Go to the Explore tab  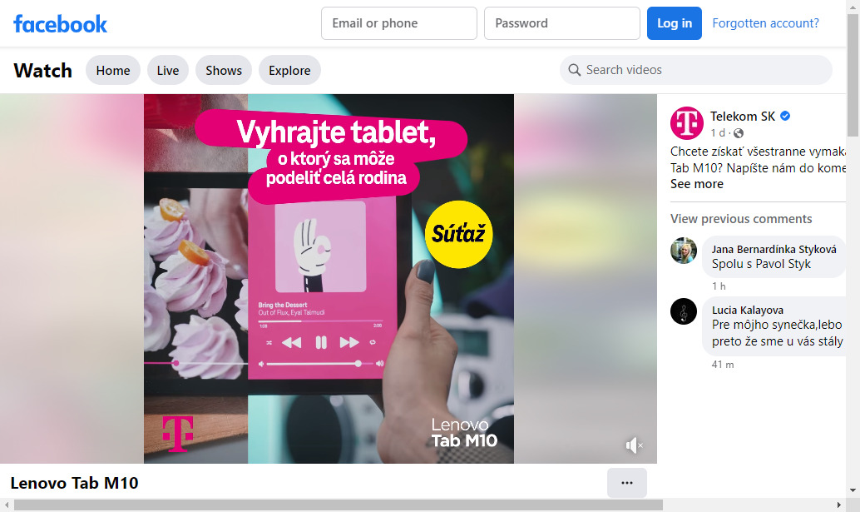pos(289,70)
